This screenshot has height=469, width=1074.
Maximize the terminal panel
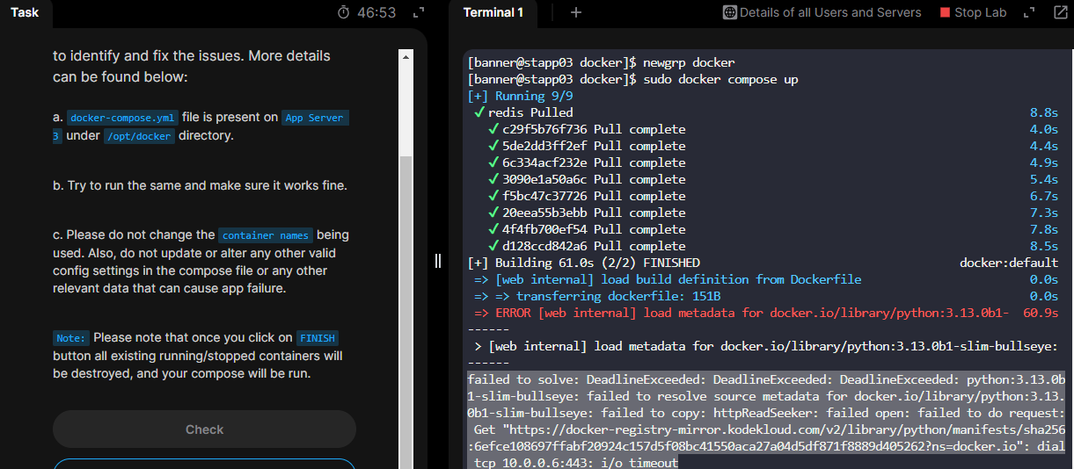pyautogui.click(x=1027, y=12)
